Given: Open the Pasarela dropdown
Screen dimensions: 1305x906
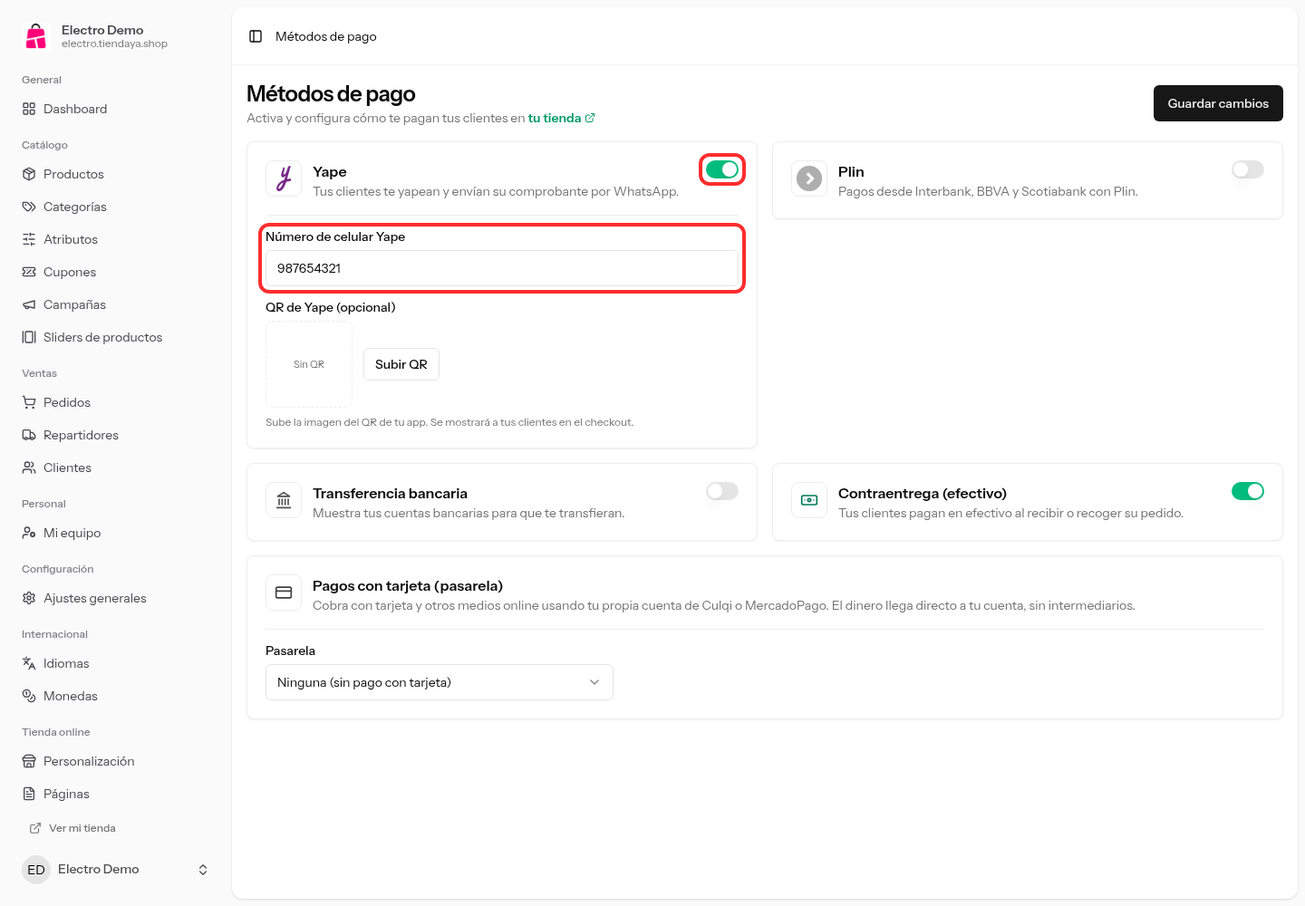Looking at the screenshot, I should (440, 682).
